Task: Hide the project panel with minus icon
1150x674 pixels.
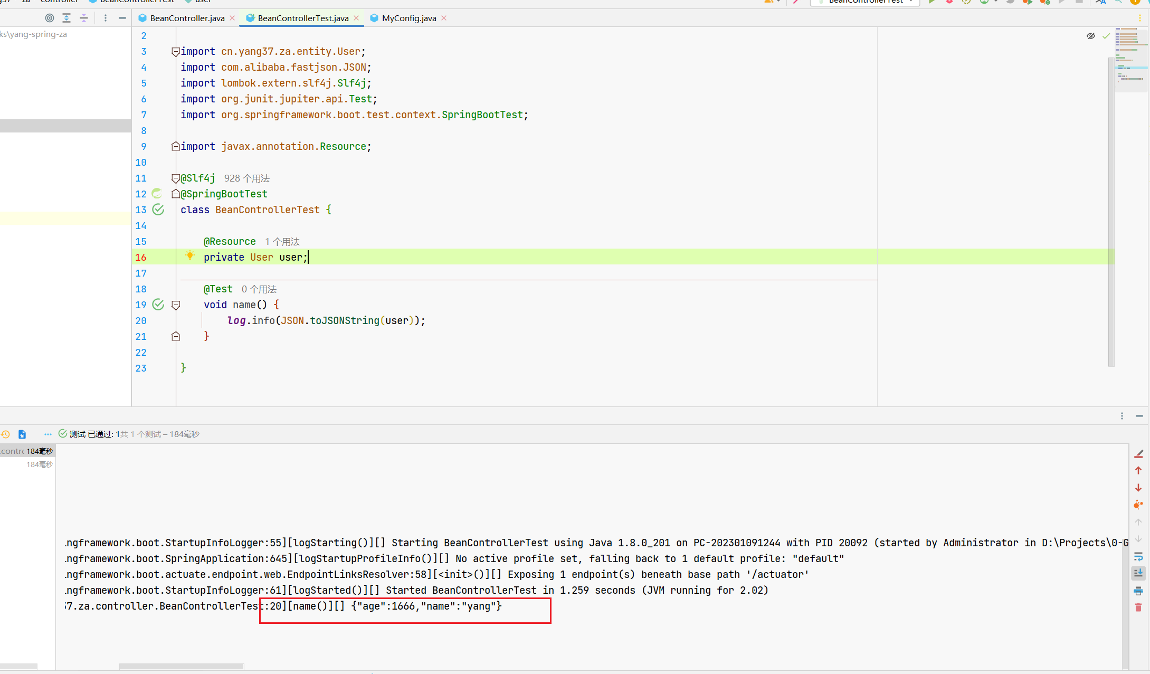Action: 122,18
